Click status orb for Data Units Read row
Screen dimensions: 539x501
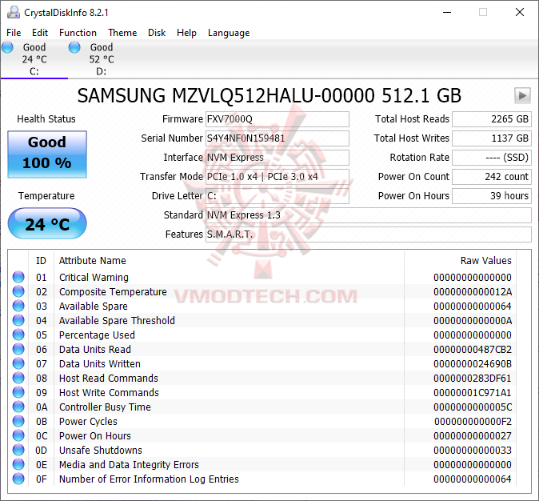[18, 349]
